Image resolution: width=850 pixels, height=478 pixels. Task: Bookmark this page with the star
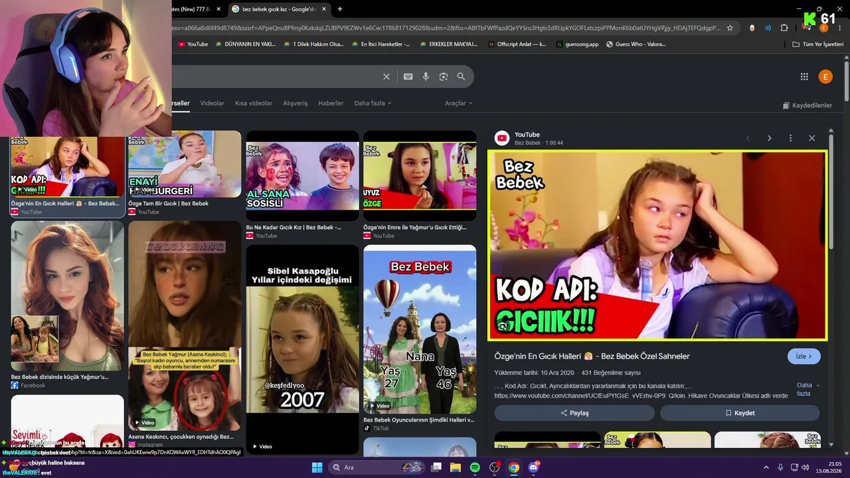point(730,28)
